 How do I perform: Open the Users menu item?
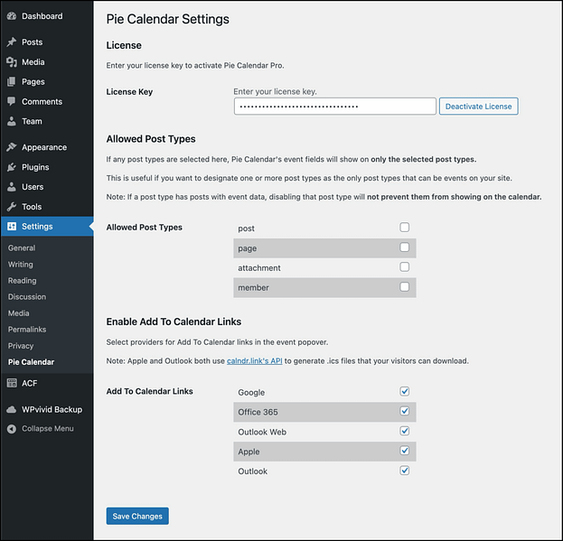[x=33, y=187]
